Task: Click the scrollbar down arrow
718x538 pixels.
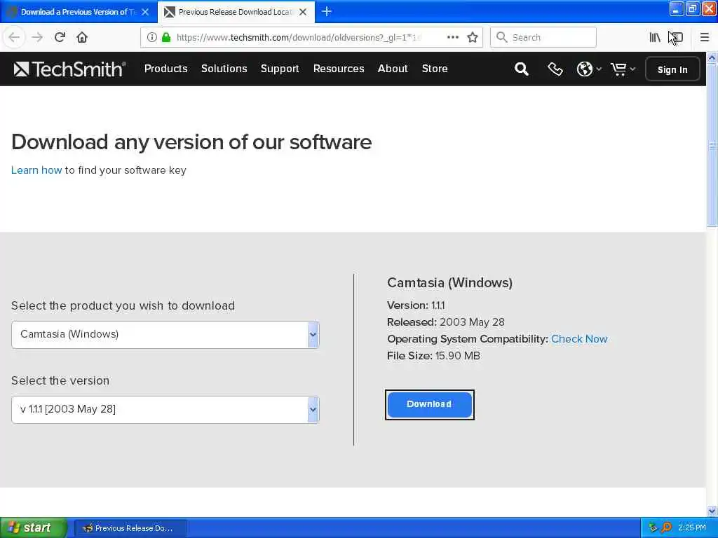Action: coord(712,511)
